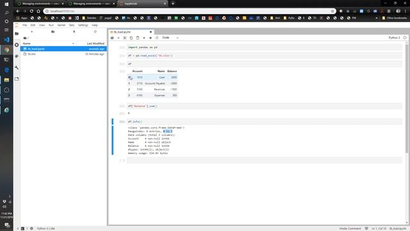
Task: Go back with the browser back arrow
Action: coord(18,12)
